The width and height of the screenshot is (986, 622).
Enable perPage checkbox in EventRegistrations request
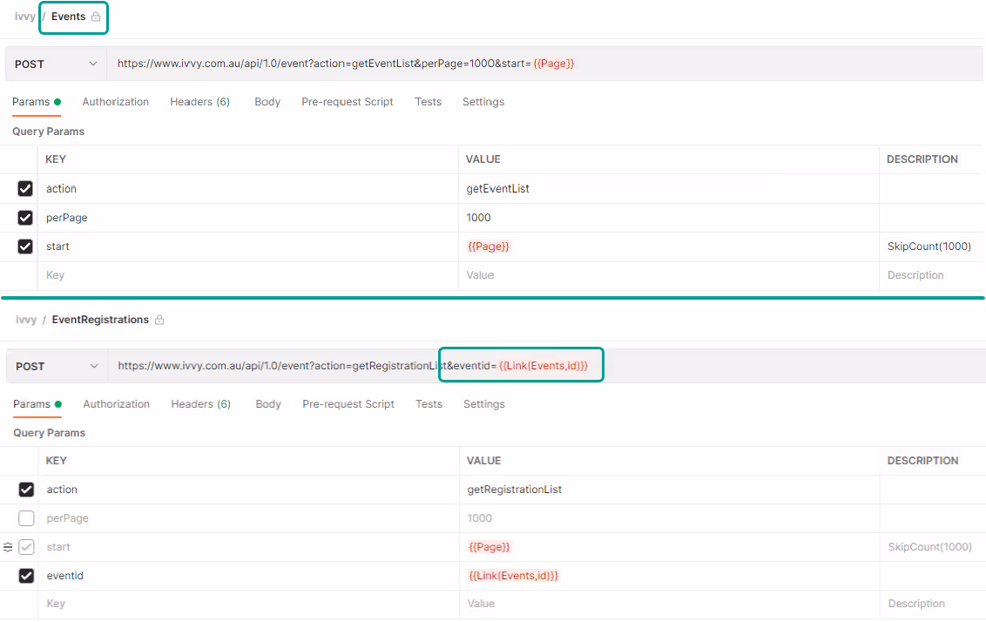26,518
